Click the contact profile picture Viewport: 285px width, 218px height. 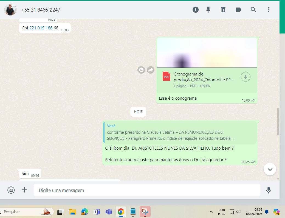tap(10, 10)
